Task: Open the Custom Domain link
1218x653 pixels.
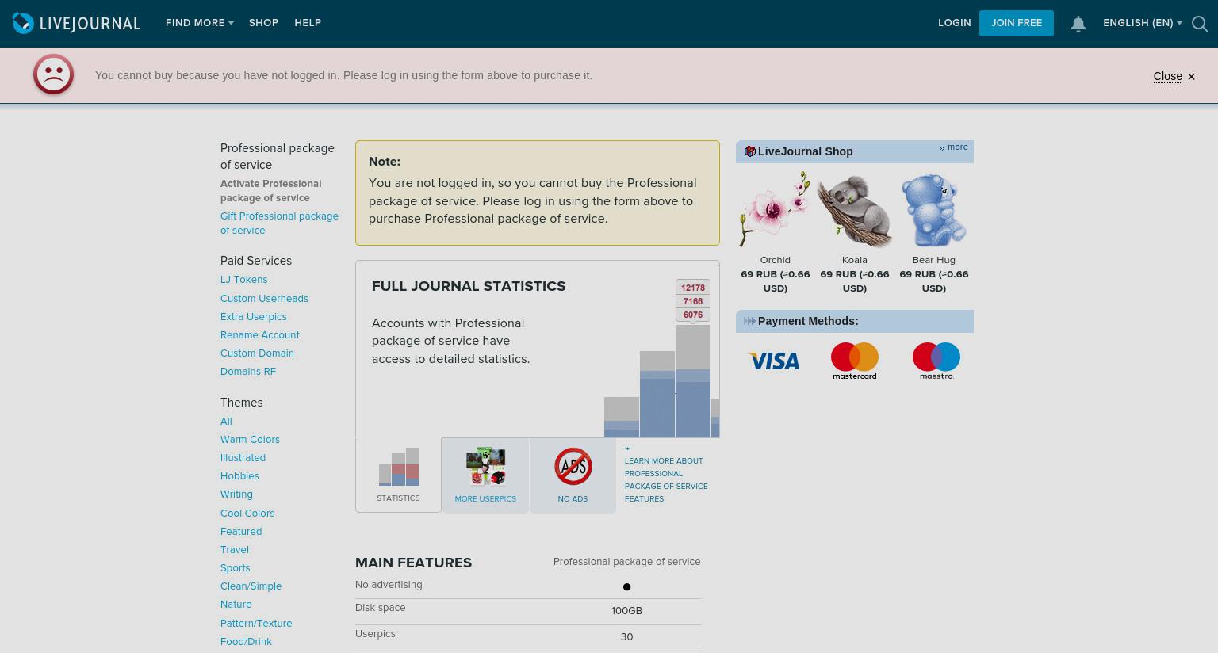Action: point(257,353)
